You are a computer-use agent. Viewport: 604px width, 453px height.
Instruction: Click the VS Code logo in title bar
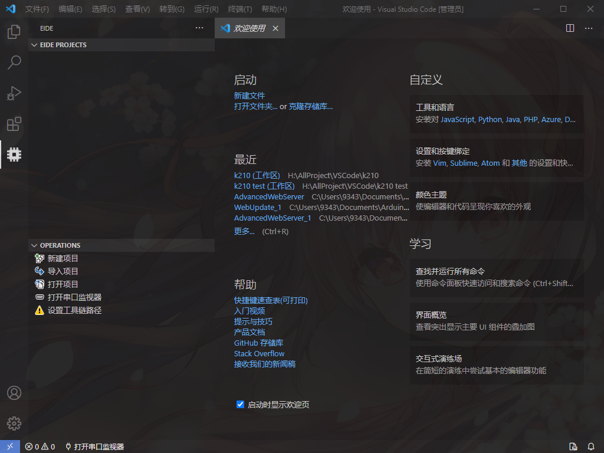pos(11,8)
